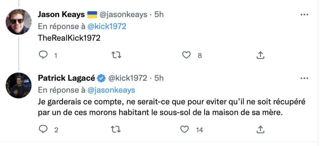Retweet Jason Keays' TheRealKick1972 tweet
Image resolution: width=323 pixels, height=146 pixels.
point(116,55)
